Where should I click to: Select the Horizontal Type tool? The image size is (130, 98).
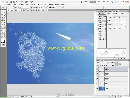coord(5,30)
